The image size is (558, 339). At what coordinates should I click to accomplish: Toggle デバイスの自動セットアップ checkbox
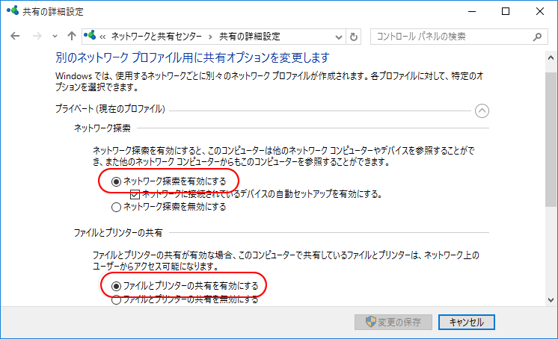click(x=135, y=194)
